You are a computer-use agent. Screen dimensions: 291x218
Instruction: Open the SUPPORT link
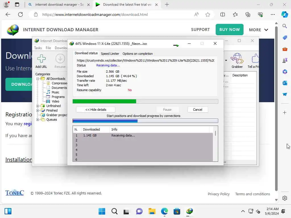[200, 30]
